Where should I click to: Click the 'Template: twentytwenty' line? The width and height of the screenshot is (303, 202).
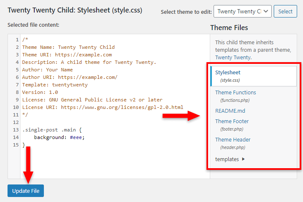[x=55, y=85]
